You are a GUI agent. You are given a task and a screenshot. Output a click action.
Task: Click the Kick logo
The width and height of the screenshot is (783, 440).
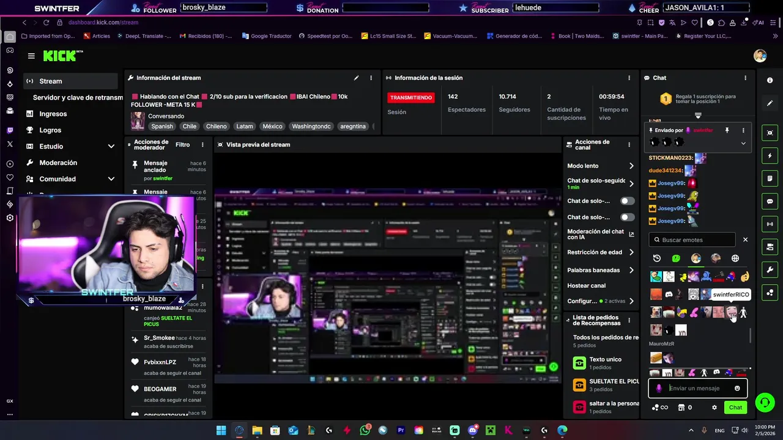[62, 56]
